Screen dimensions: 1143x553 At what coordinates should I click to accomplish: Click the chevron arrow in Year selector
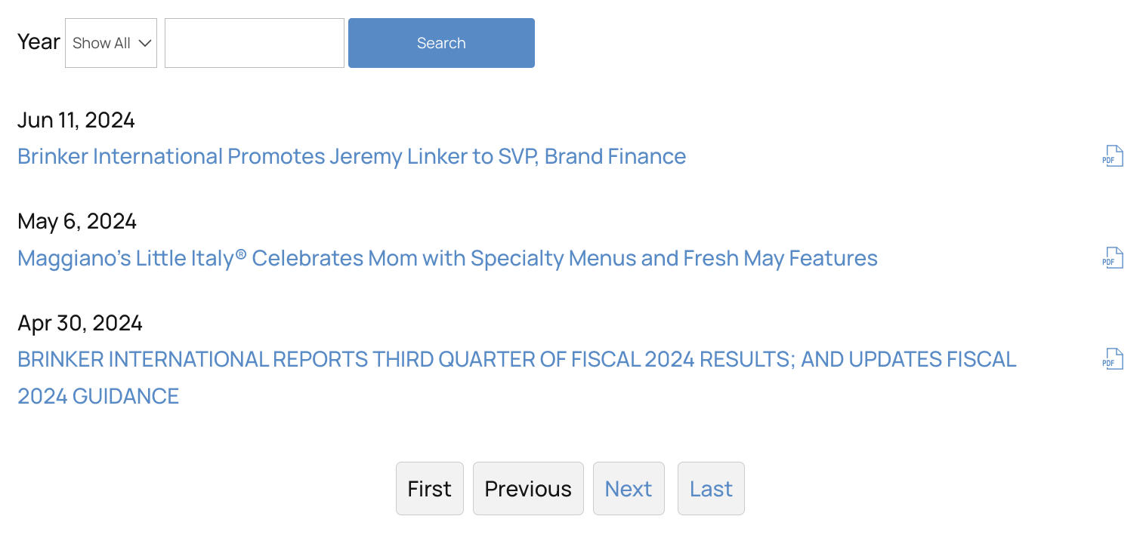pos(146,43)
